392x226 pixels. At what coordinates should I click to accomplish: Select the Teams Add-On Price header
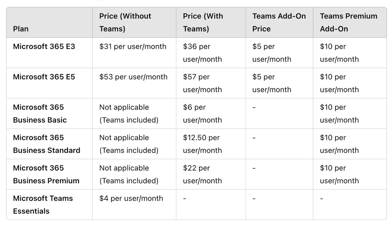[279, 23]
